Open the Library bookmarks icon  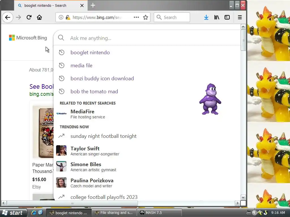pyautogui.click(x=217, y=17)
